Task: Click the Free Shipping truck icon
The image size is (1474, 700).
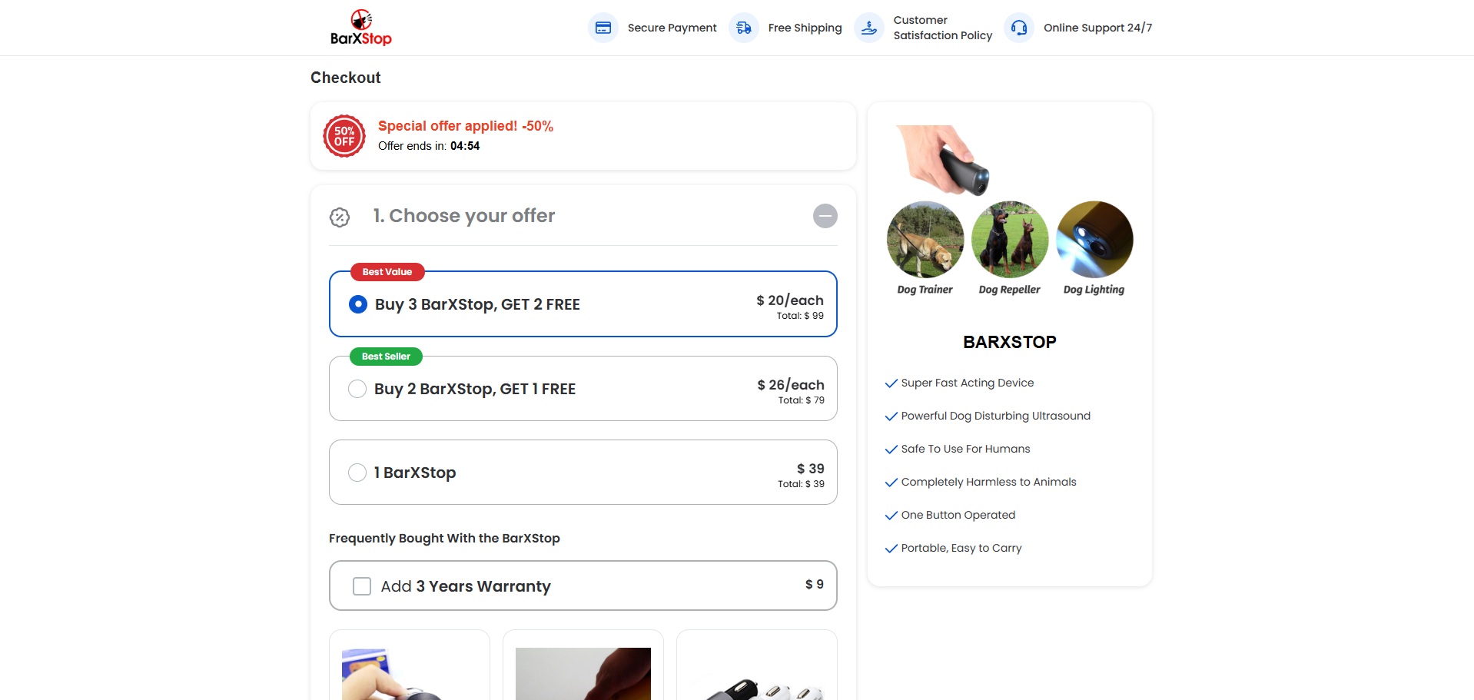Action: pos(743,28)
